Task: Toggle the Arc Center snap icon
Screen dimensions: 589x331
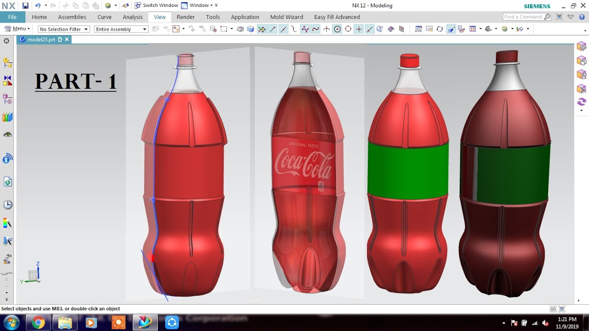Action: point(337,29)
